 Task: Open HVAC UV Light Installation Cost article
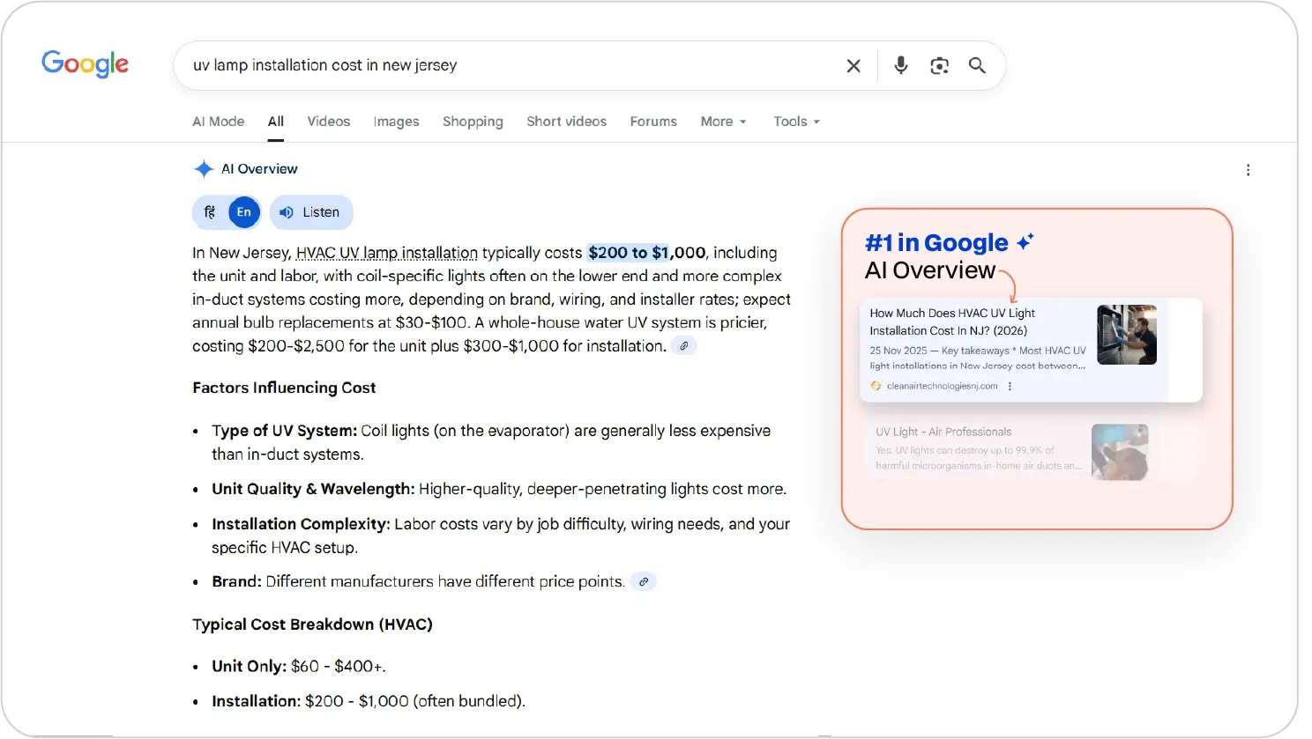point(952,321)
